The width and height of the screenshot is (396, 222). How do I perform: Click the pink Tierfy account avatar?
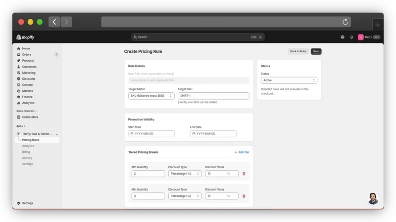coord(361,37)
